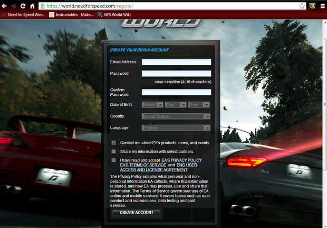Focus the Email Address input field

177,62
